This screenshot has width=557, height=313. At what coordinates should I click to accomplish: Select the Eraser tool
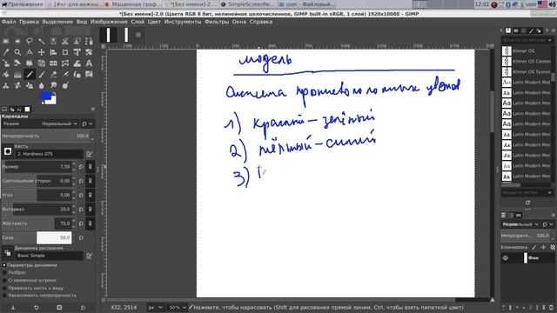(x=53, y=75)
